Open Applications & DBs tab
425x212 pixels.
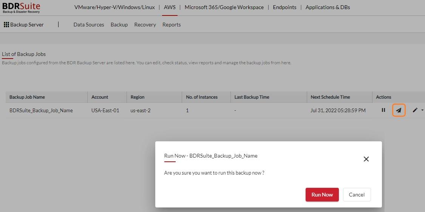(x=328, y=7)
